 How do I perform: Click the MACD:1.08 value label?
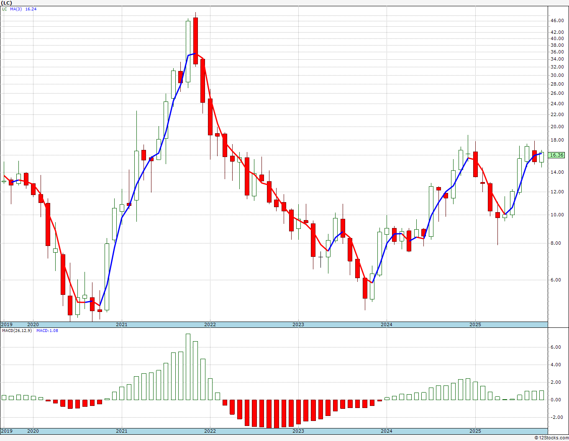coord(47,331)
